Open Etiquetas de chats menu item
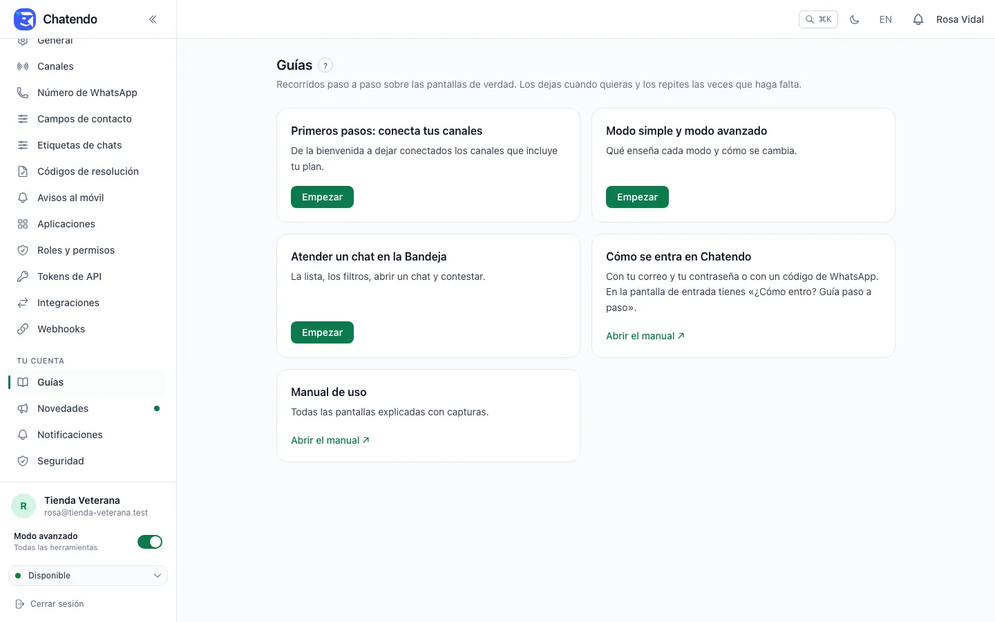Viewport: 995px width, 622px height. tap(88, 145)
